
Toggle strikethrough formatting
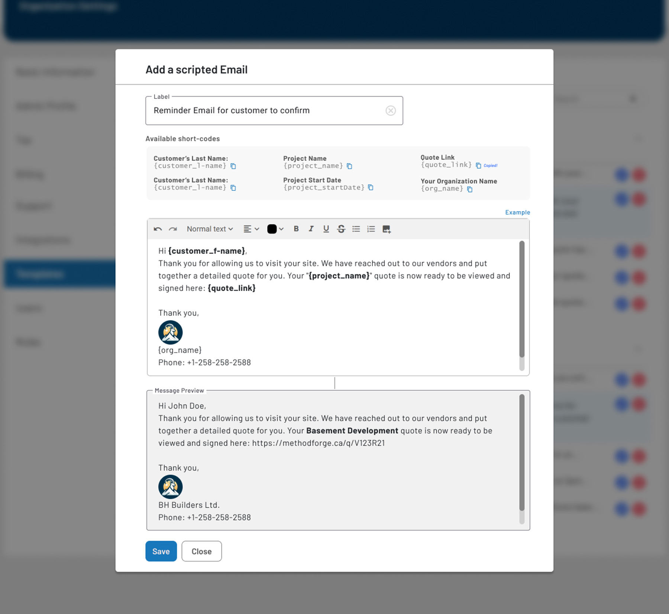(341, 229)
